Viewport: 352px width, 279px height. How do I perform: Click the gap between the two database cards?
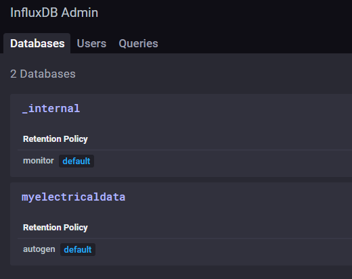click(x=181, y=180)
